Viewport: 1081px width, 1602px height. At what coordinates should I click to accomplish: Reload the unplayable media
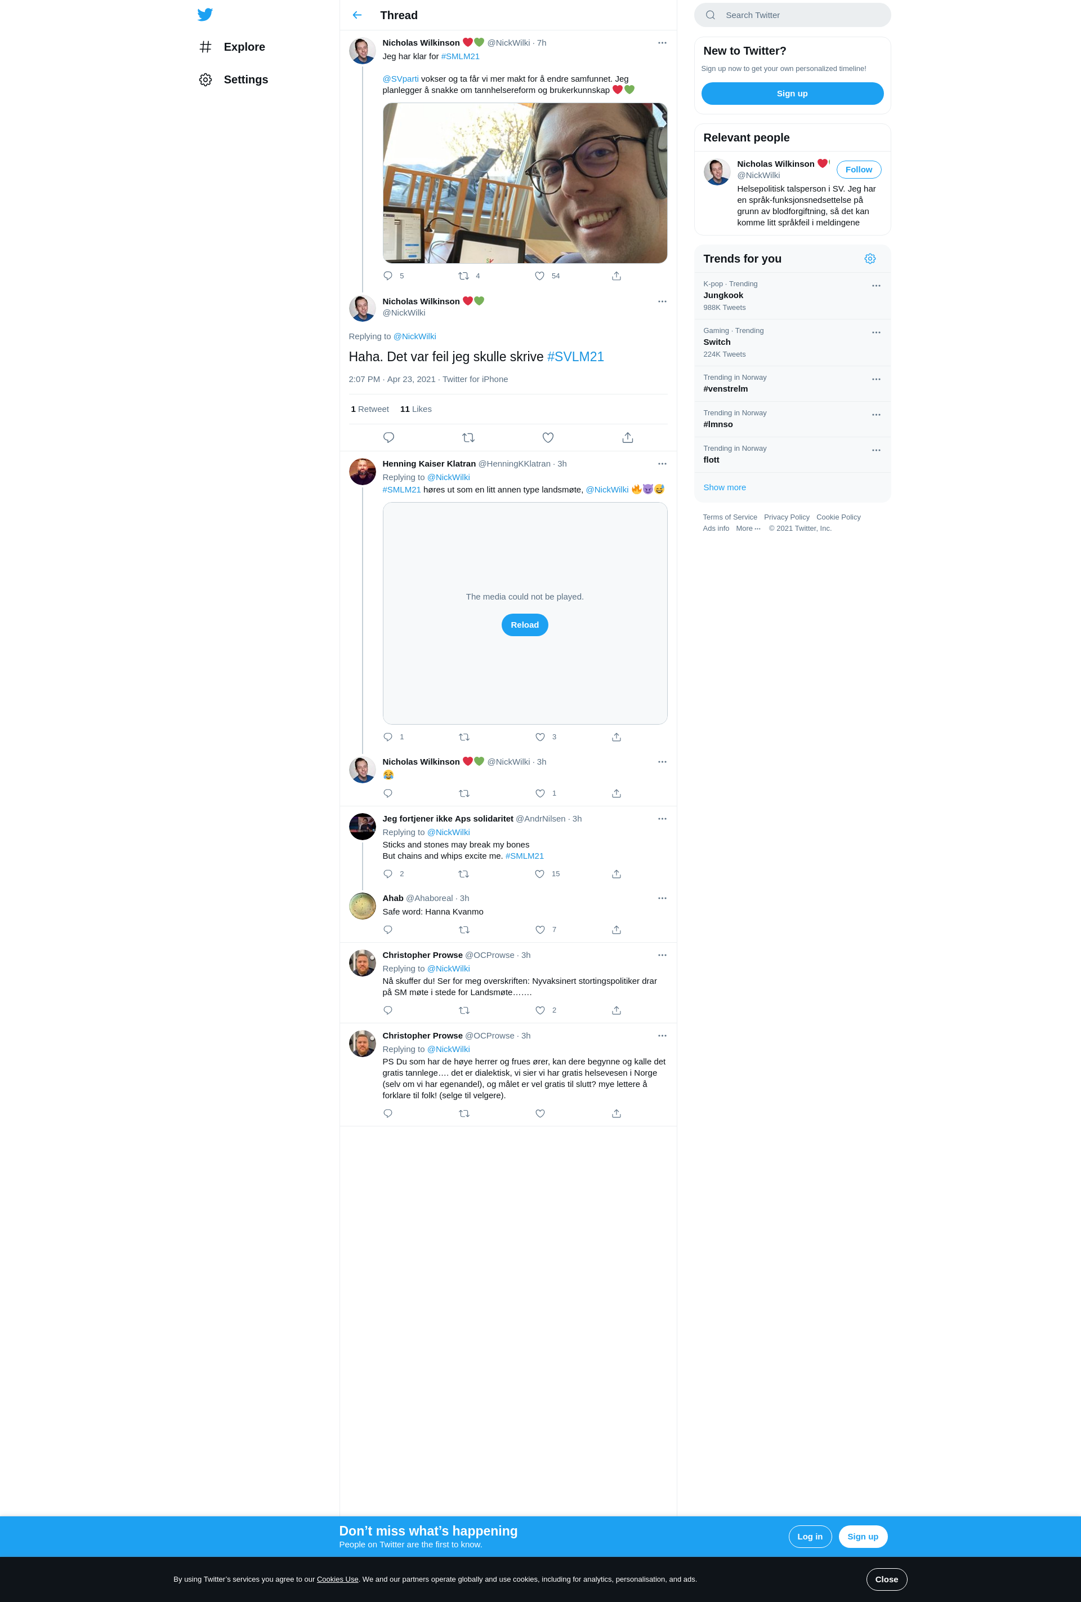(x=525, y=625)
